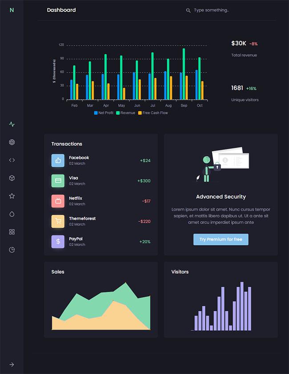289x374 pixels.
Task: Click the green N logo in sidebar
Action: click(12, 10)
